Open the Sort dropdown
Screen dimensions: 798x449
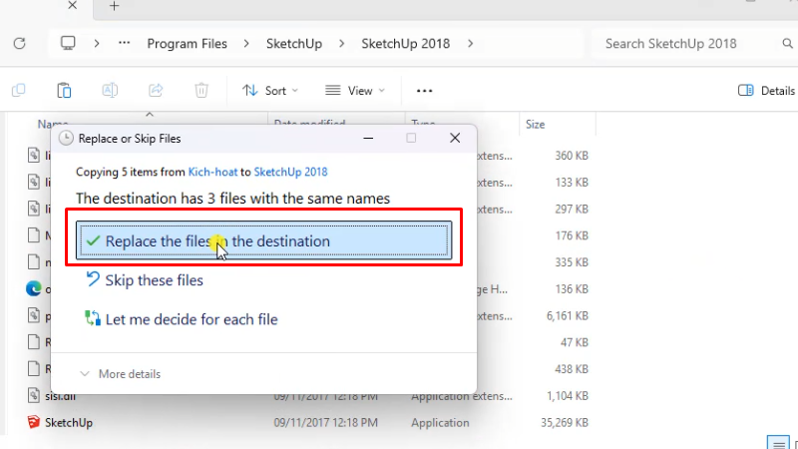click(269, 91)
